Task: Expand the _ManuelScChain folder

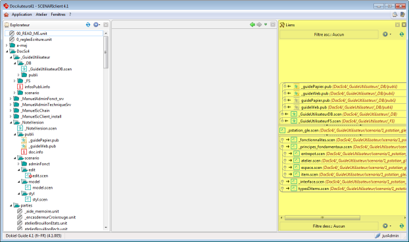Action: (11, 110)
